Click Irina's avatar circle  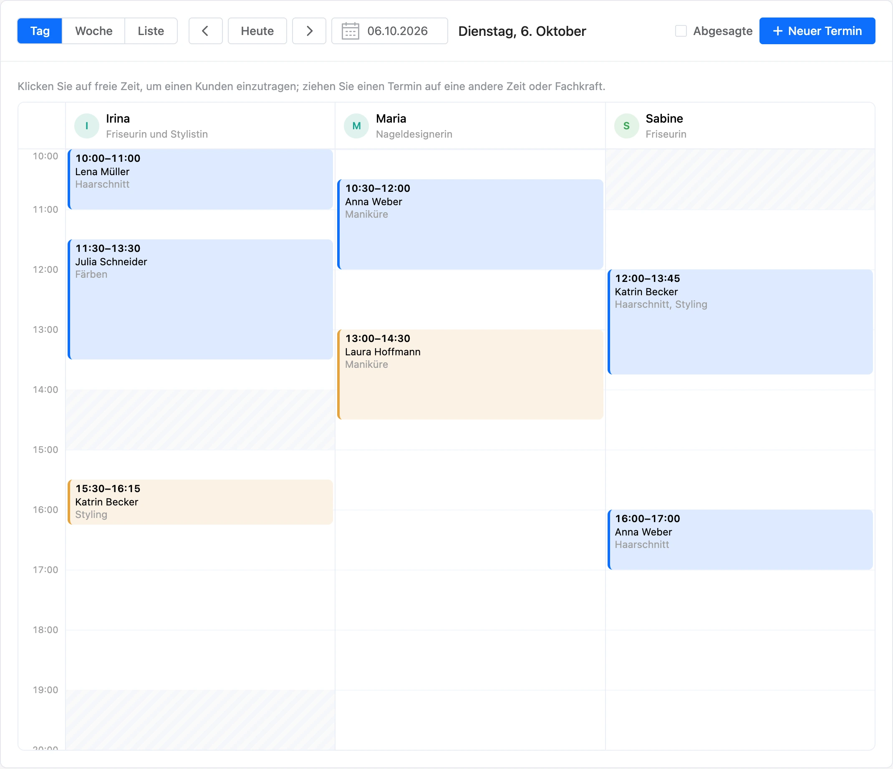pos(87,126)
